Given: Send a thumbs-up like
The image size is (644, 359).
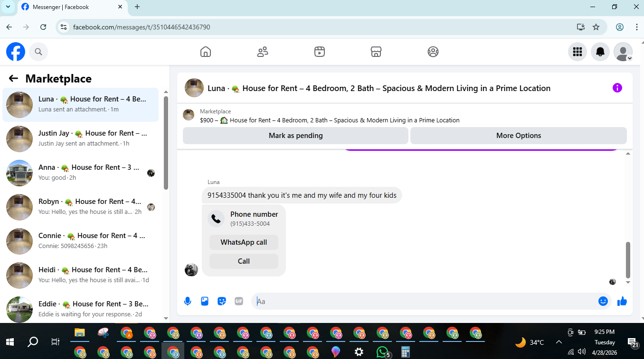Looking at the screenshot, I should coord(622,301).
